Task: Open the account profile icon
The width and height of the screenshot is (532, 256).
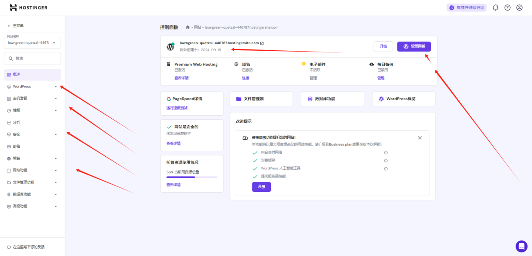Action: [519, 7]
